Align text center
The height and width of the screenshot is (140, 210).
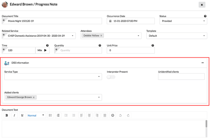pos(89,115)
